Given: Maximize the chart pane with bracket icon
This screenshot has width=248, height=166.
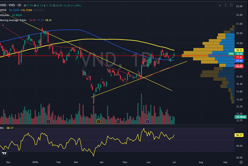Looking at the screenshot, I should 231,5.
